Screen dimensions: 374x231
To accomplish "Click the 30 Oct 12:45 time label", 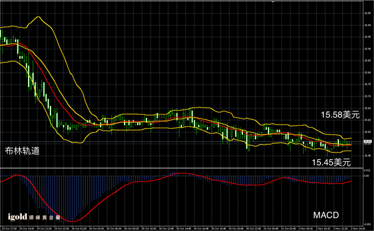I will point(166,229).
